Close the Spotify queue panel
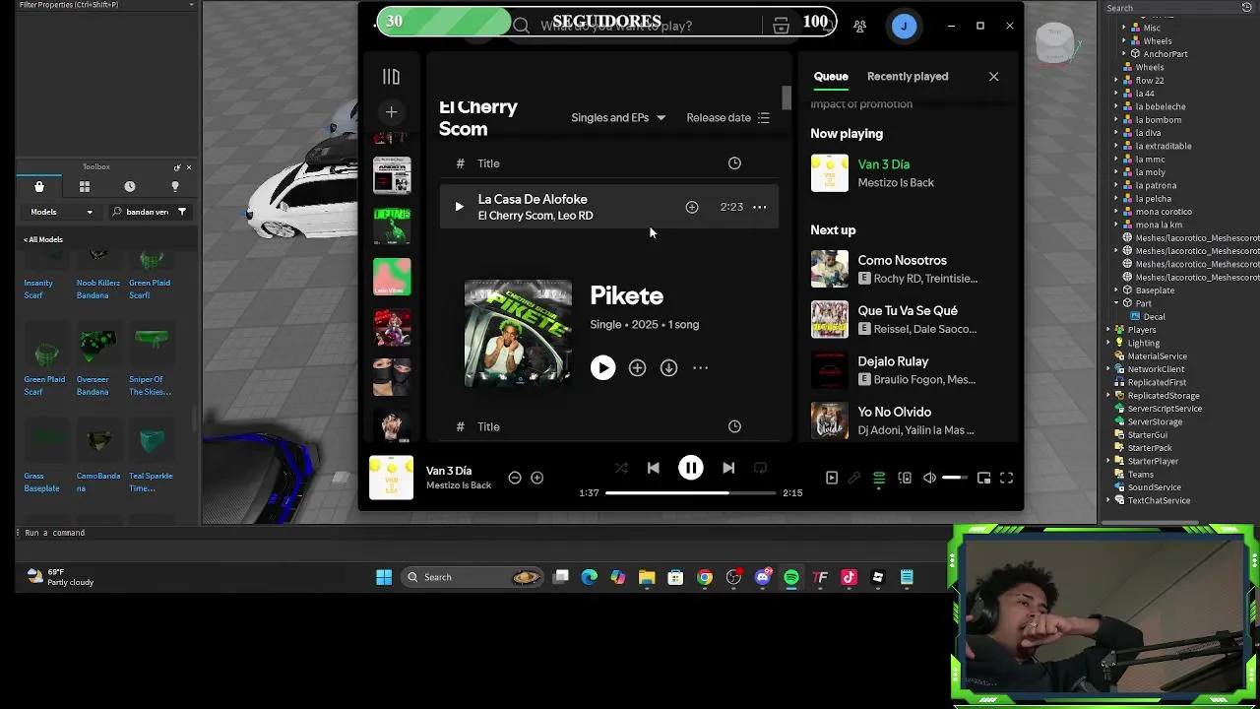 click(x=993, y=76)
